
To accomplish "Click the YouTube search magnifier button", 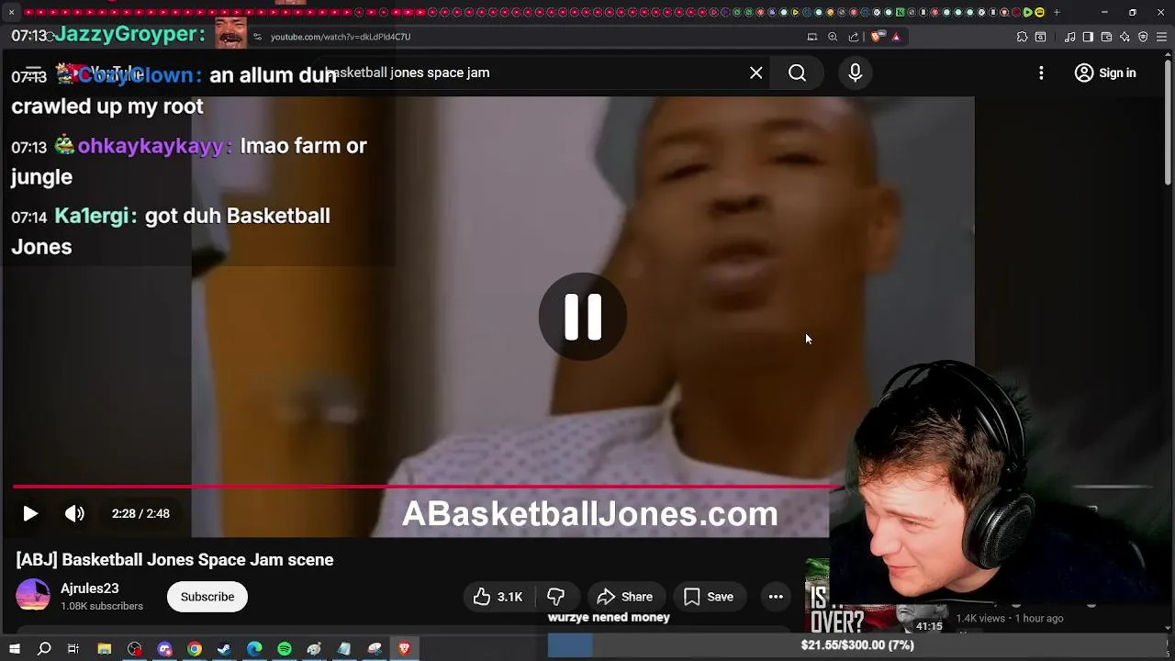I will click(797, 73).
